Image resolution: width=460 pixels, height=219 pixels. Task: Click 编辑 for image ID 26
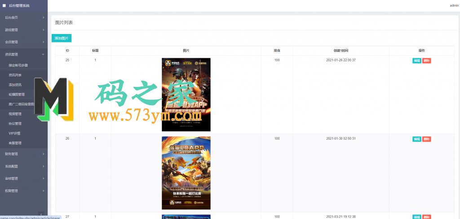(416, 139)
